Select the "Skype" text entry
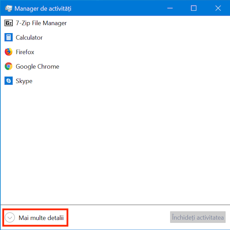 coord(24,81)
